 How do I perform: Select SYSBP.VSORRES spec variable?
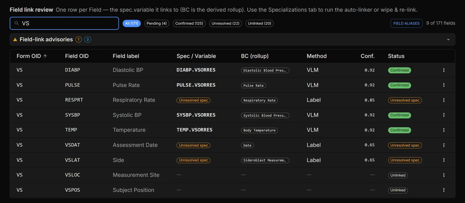click(196, 115)
